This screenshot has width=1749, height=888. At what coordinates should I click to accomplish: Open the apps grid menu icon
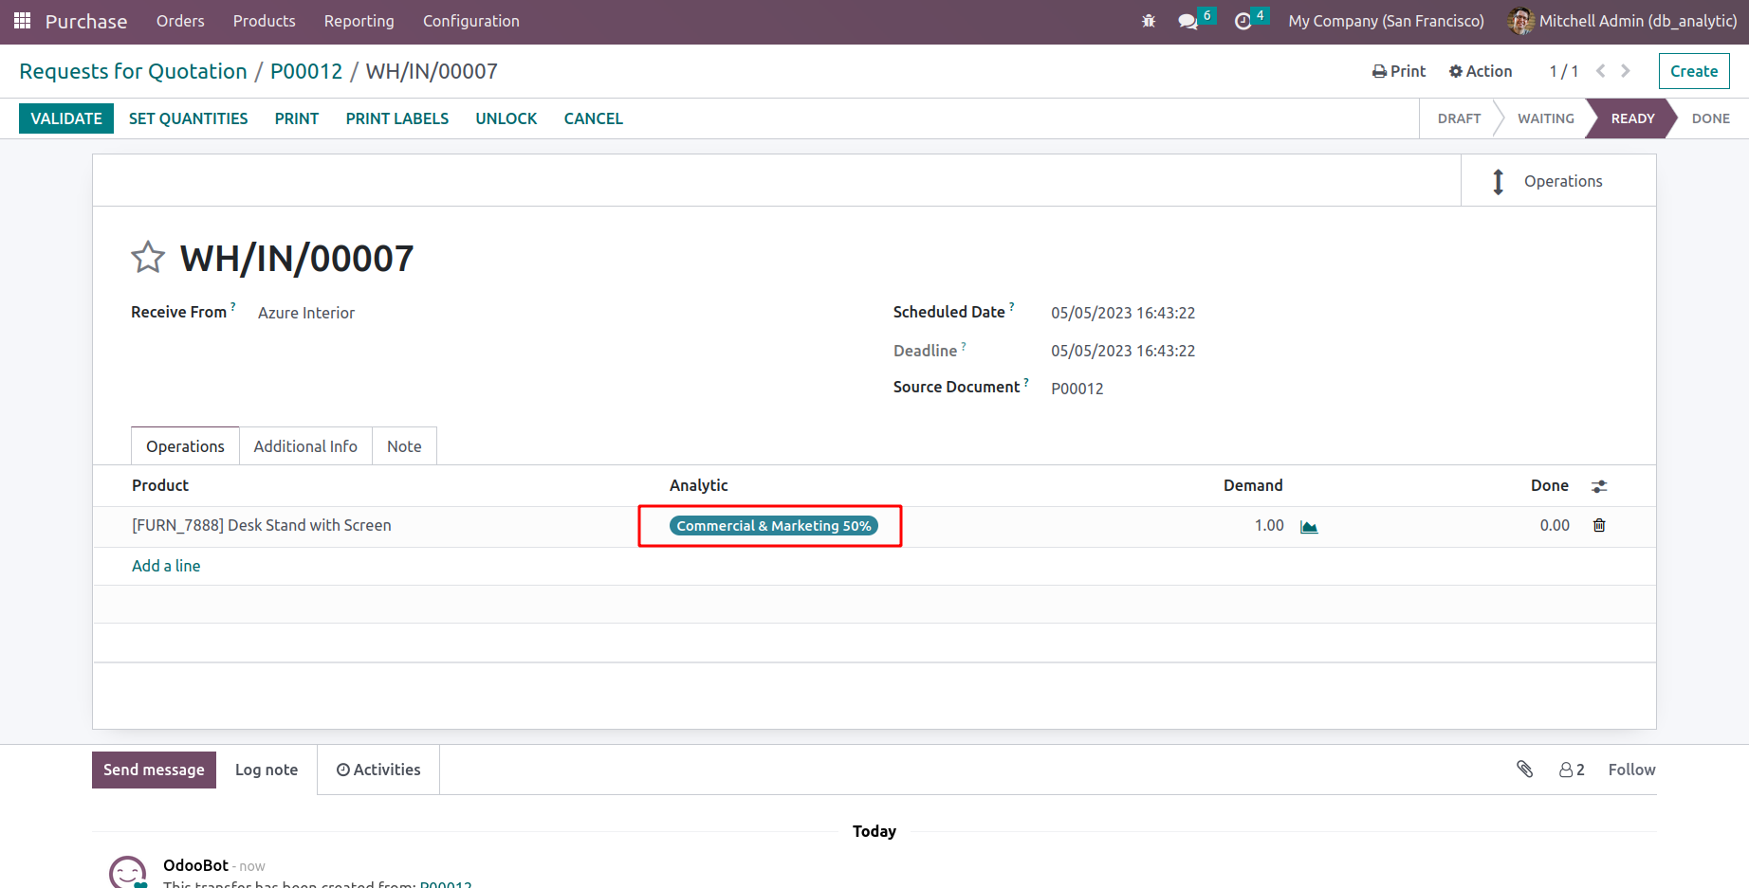tap(23, 21)
